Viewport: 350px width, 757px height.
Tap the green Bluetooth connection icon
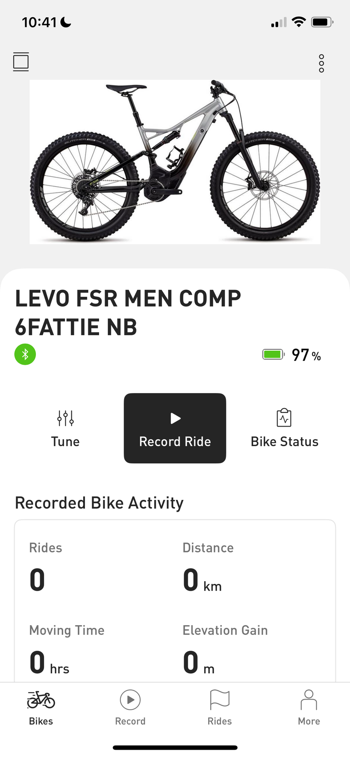(x=25, y=354)
